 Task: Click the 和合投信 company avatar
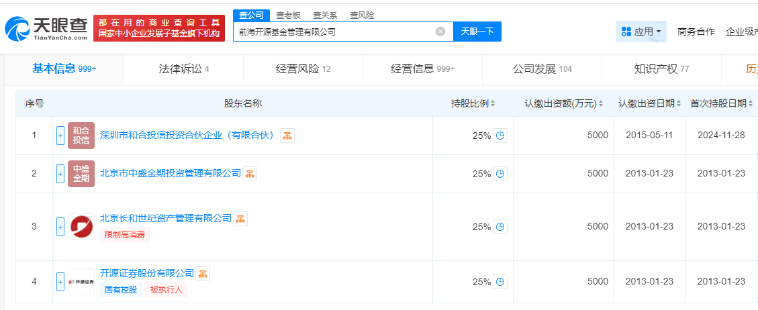(81, 136)
